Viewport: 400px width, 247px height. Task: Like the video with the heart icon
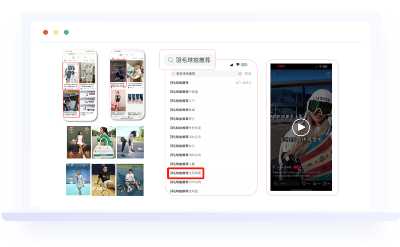pos(304,184)
